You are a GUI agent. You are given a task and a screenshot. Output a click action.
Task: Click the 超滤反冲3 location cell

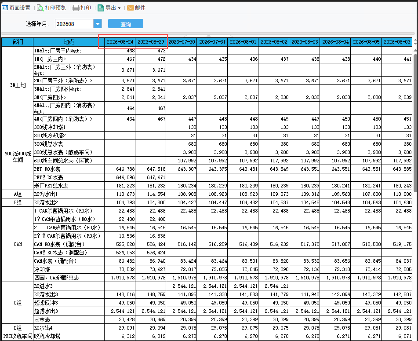pos(69,303)
